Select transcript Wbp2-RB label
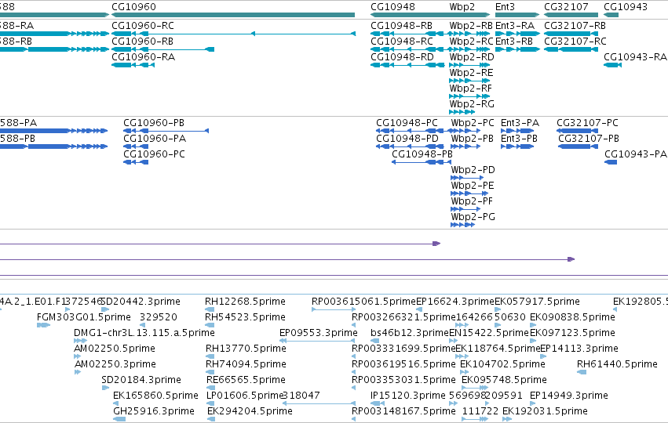 click(x=471, y=26)
